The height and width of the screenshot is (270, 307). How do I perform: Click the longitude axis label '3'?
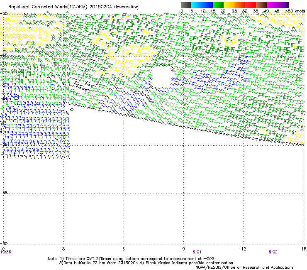coord(63,249)
